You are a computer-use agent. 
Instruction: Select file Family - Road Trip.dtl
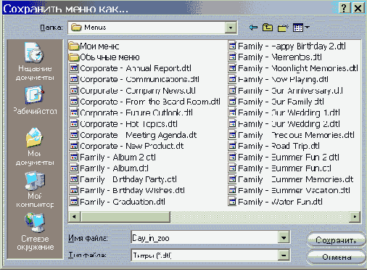[x=274, y=146]
